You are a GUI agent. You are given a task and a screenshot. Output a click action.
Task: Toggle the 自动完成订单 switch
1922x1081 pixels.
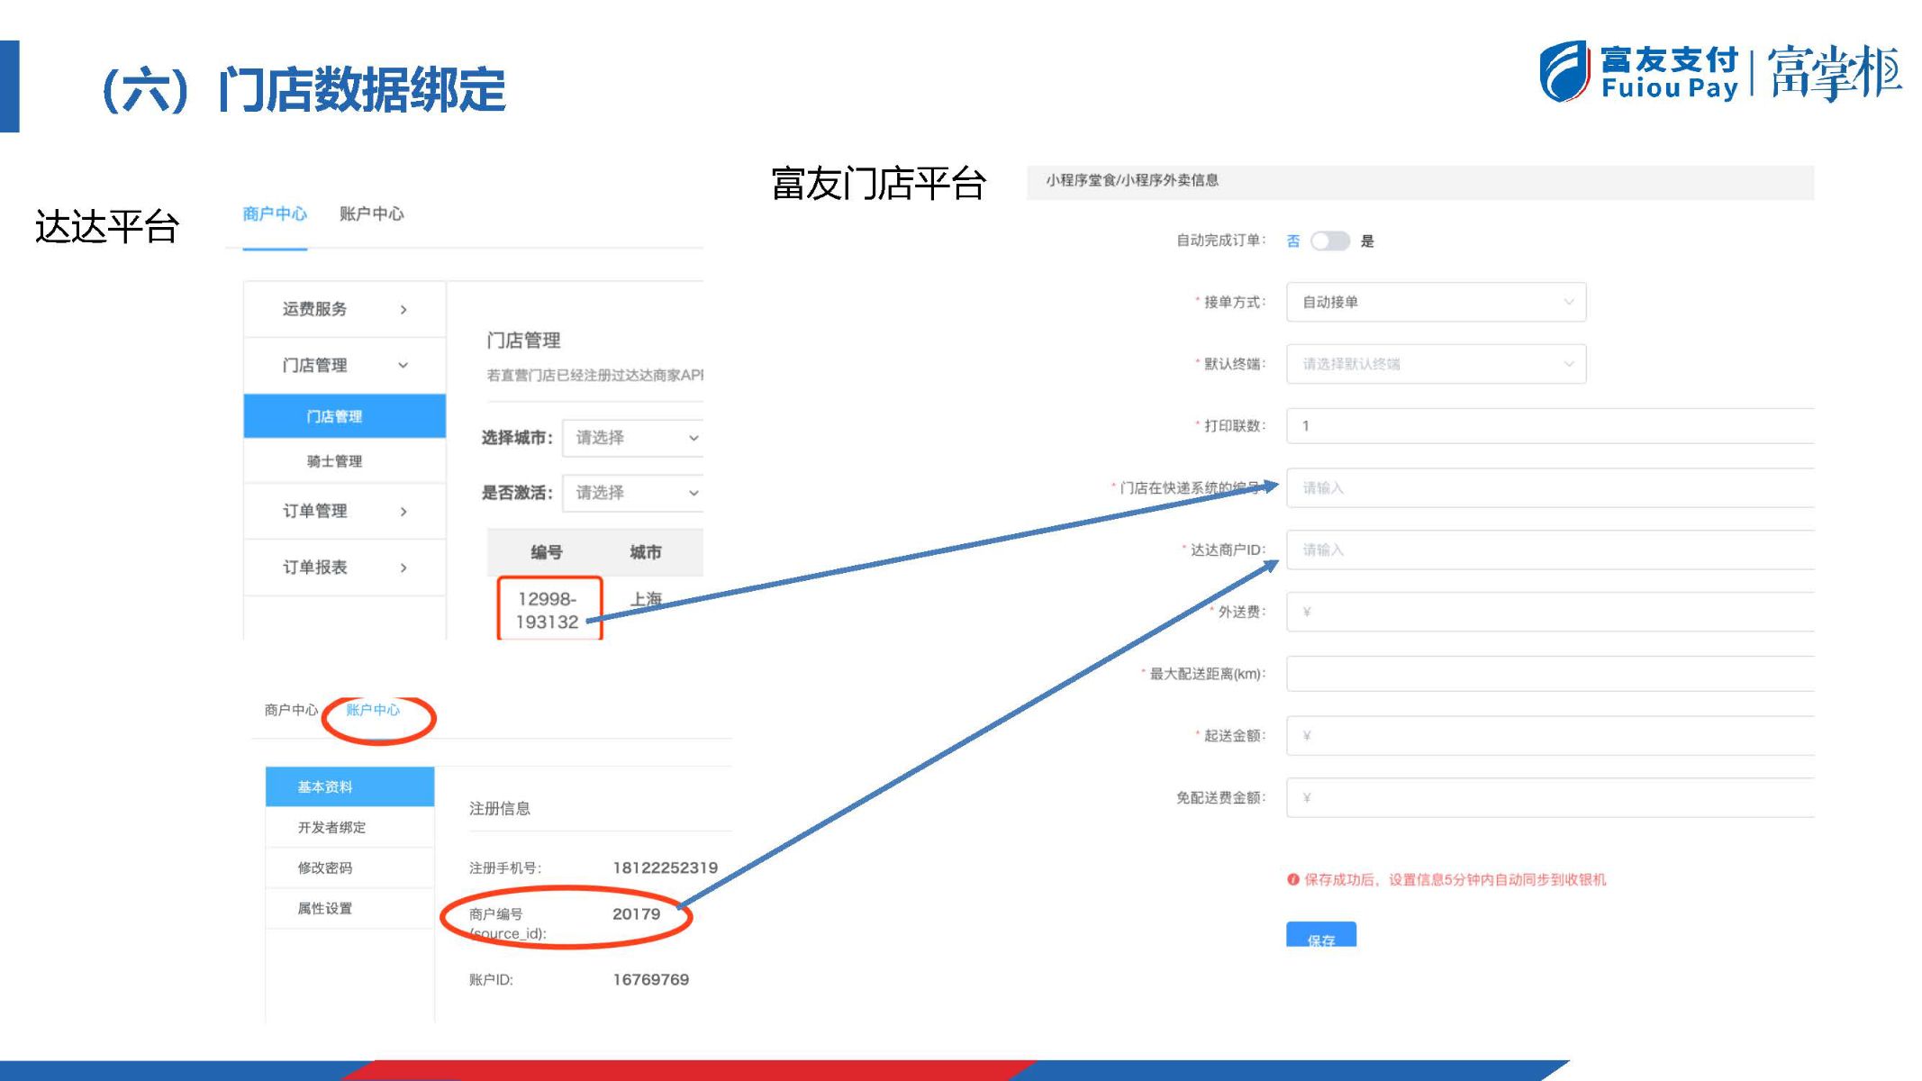(1329, 241)
